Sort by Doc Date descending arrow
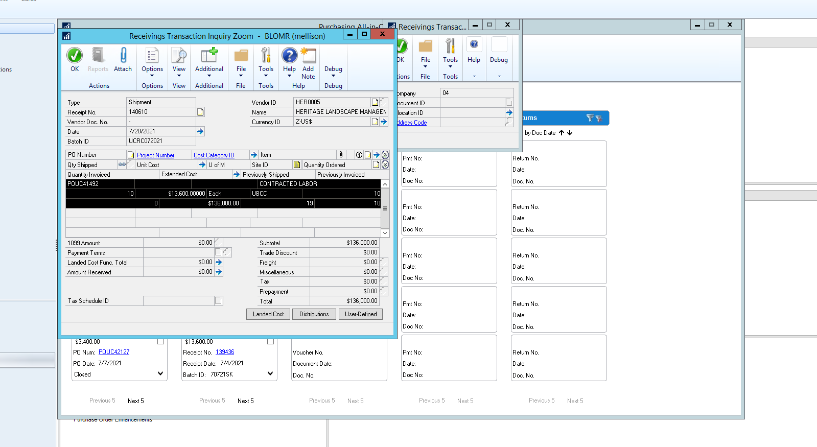 click(570, 133)
